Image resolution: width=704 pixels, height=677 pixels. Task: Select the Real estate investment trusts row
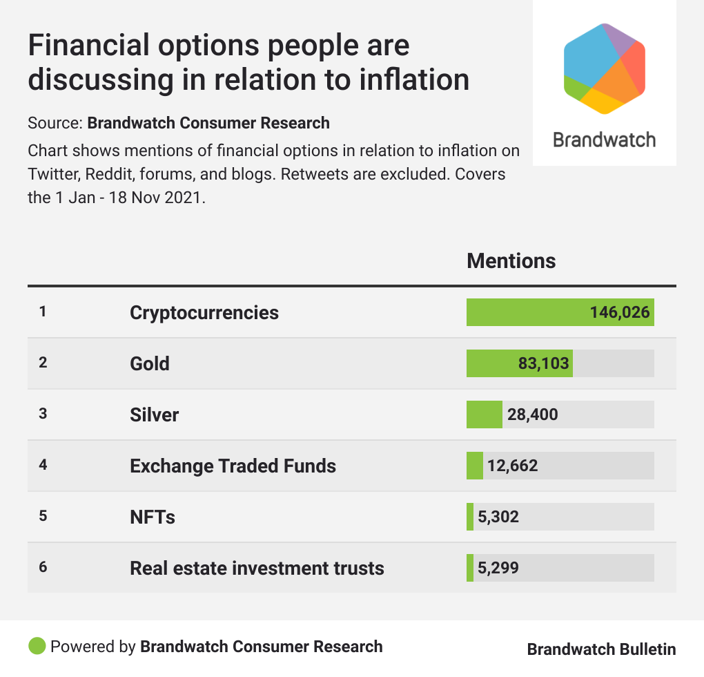click(x=257, y=568)
